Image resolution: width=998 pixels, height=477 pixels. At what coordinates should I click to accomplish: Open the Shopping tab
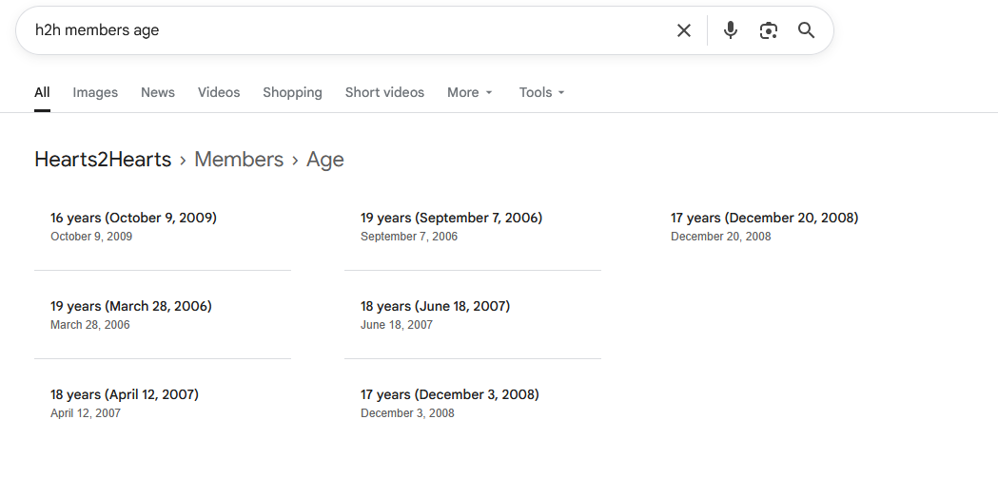point(292,93)
